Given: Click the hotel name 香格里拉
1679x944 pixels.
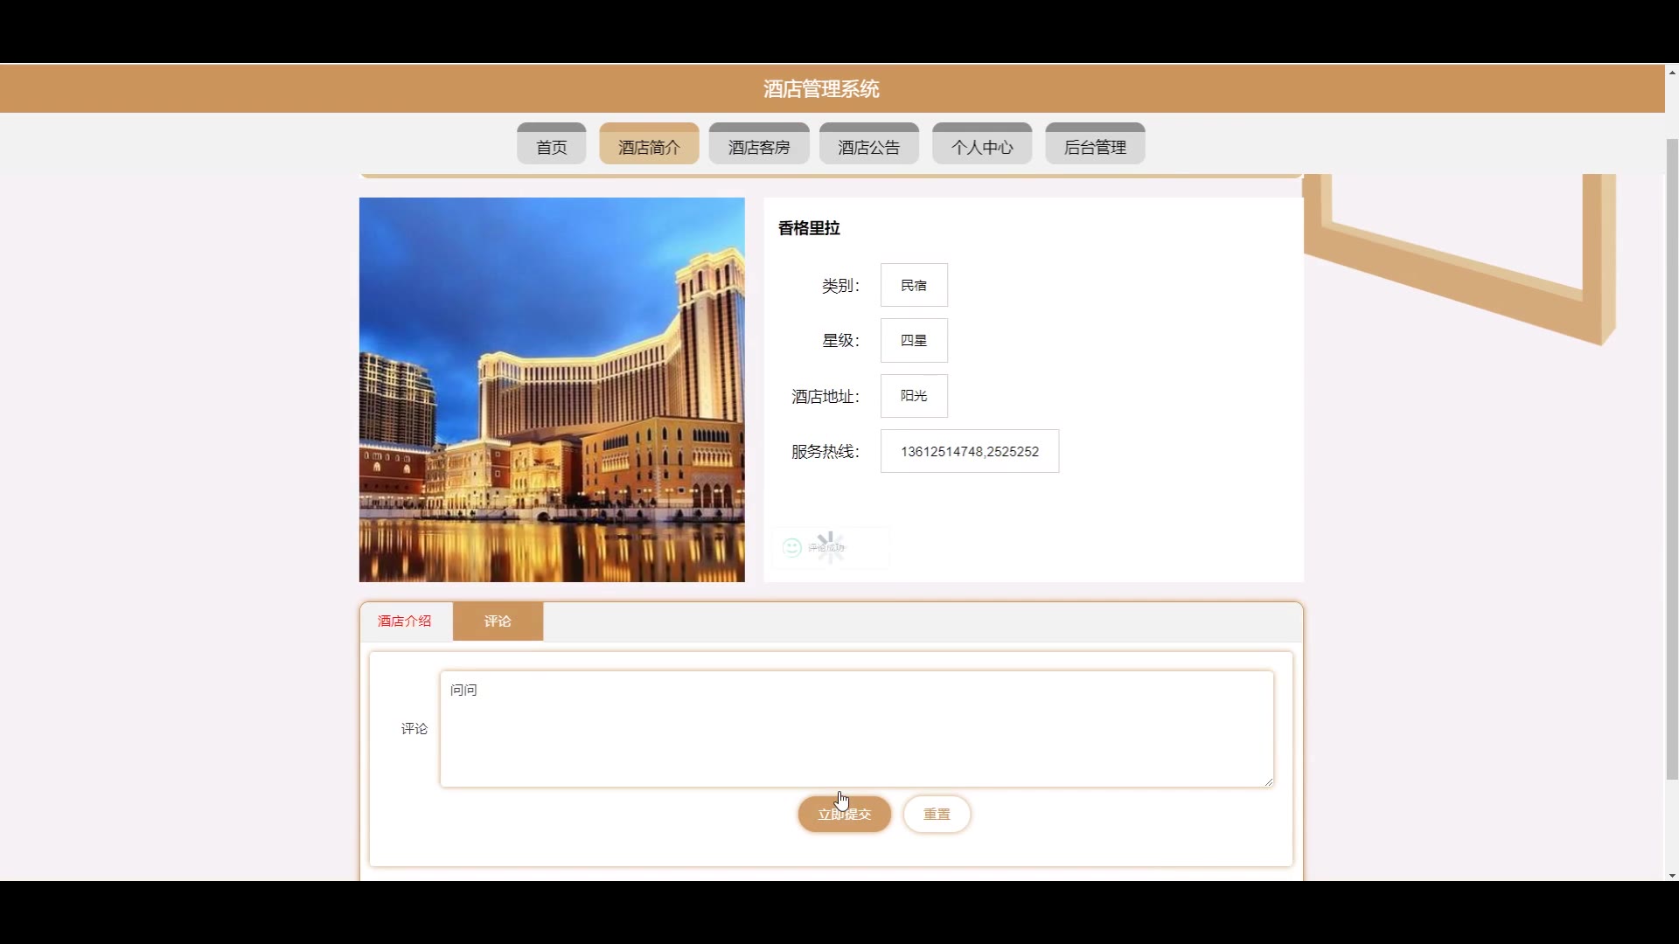Looking at the screenshot, I should pos(809,228).
